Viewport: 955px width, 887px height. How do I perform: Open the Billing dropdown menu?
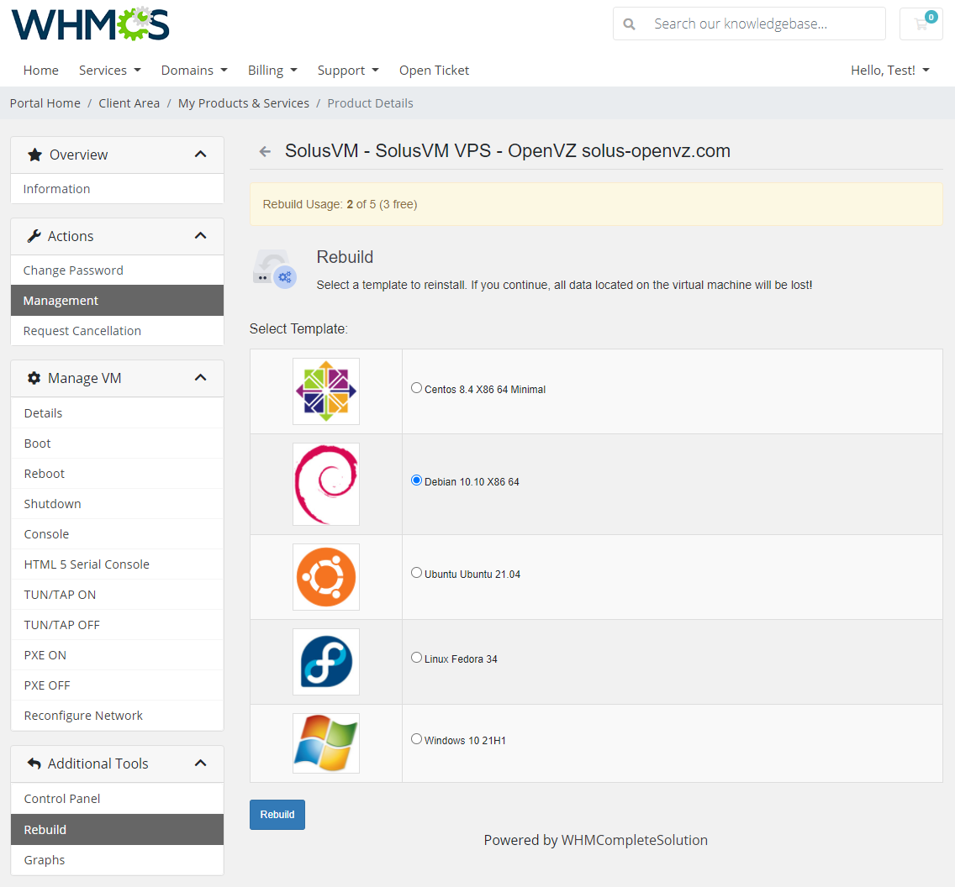[272, 71]
